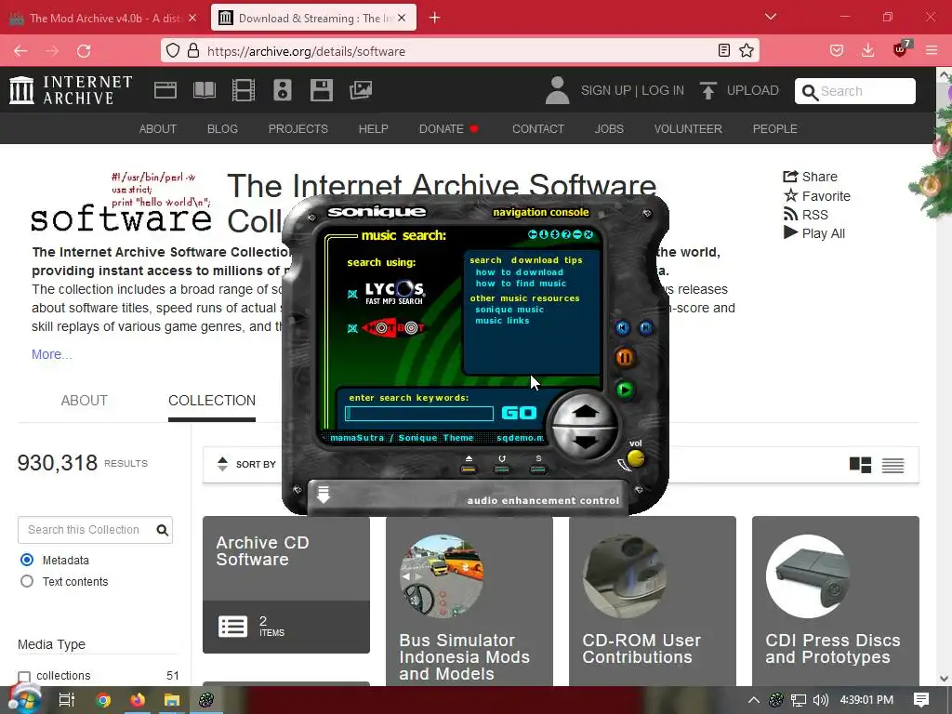952x714 pixels.
Task: Switch to the collection's ABOUT tab
Action: (x=84, y=400)
